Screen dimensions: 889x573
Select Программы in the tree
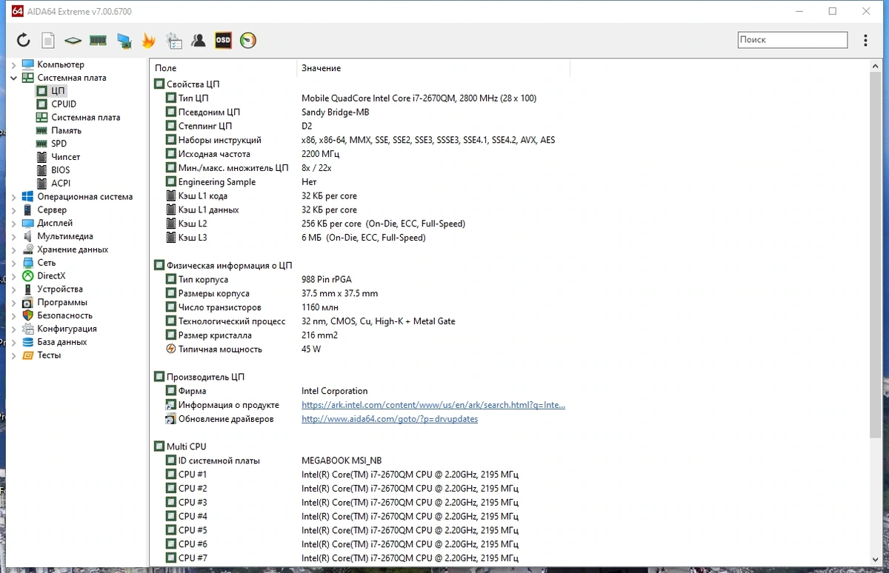[62, 303]
